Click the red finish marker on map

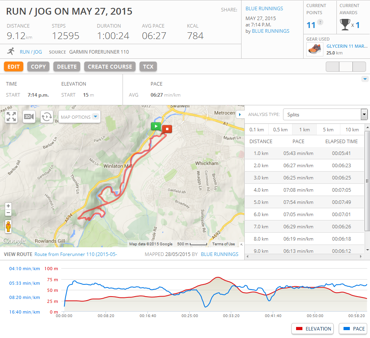coord(167,129)
